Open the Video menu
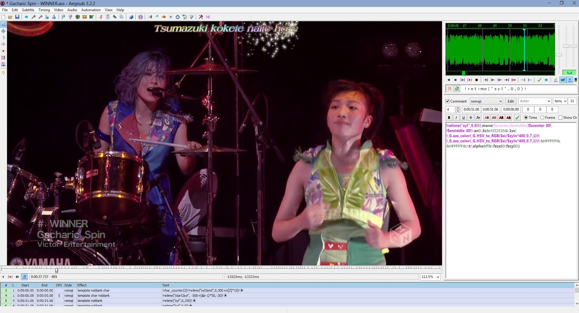579x313 pixels. pos(59,10)
